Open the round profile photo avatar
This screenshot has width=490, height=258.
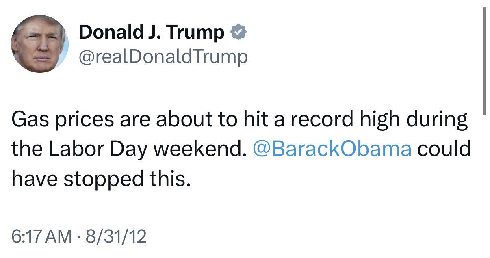(39, 44)
